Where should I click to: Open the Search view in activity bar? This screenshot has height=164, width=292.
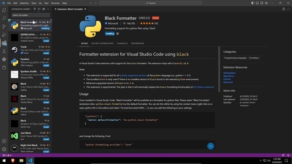pos(4,18)
